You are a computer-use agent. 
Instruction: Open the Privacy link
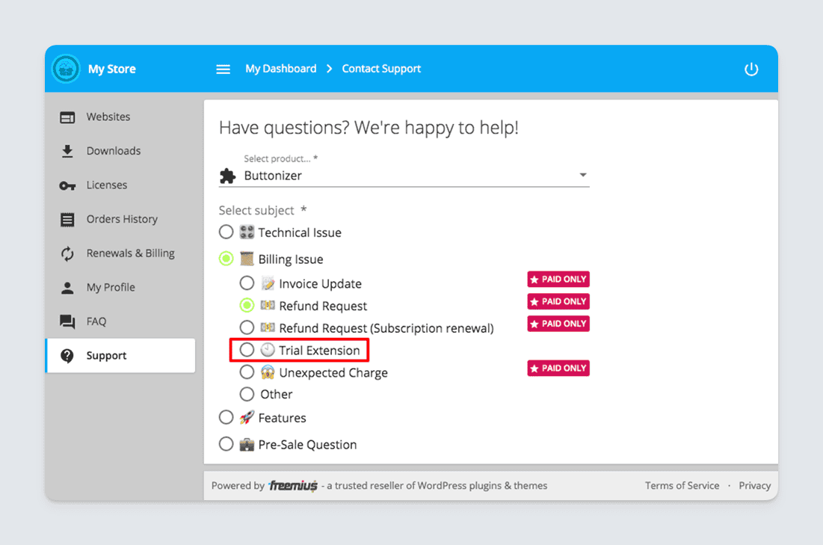[x=755, y=486]
